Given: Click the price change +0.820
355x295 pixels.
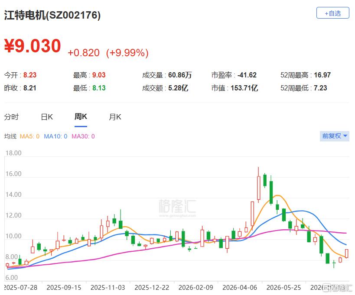Looking at the screenshot, I should coord(84,53).
